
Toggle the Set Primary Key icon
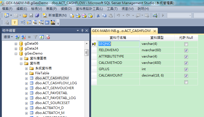click(15, 22)
